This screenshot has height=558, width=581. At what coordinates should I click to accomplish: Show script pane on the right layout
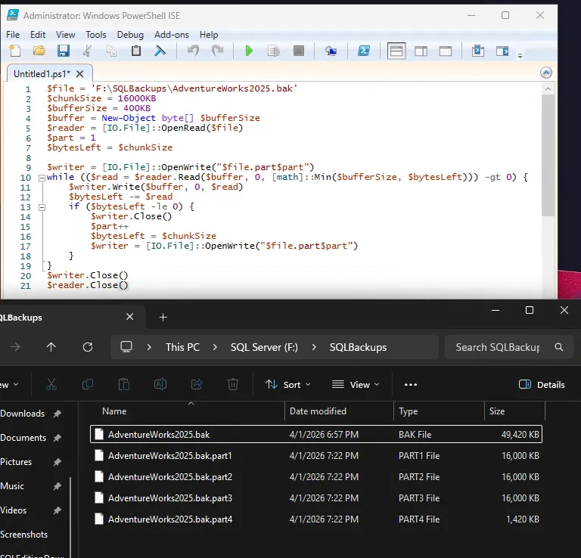(x=421, y=51)
